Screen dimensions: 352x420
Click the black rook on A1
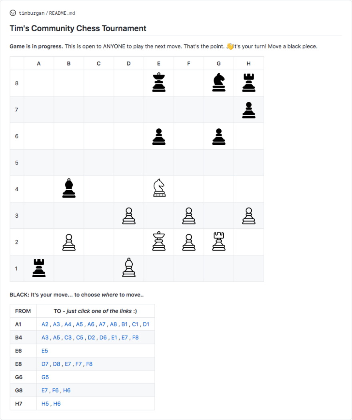[39, 268]
